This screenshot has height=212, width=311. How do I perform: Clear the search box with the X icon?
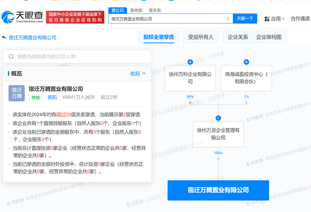[x=227, y=19]
